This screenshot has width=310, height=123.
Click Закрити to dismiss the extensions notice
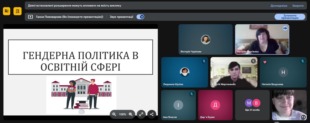(298, 6)
